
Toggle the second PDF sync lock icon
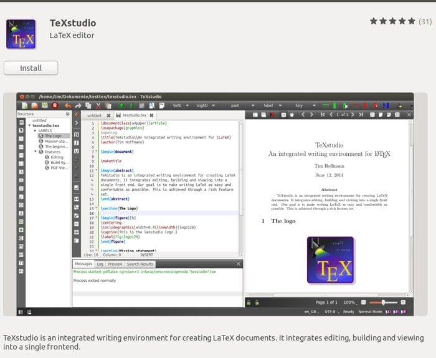[257, 302]
